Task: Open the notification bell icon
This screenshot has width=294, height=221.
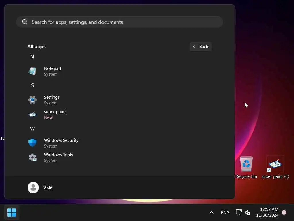Action: (x=284, y=213)
